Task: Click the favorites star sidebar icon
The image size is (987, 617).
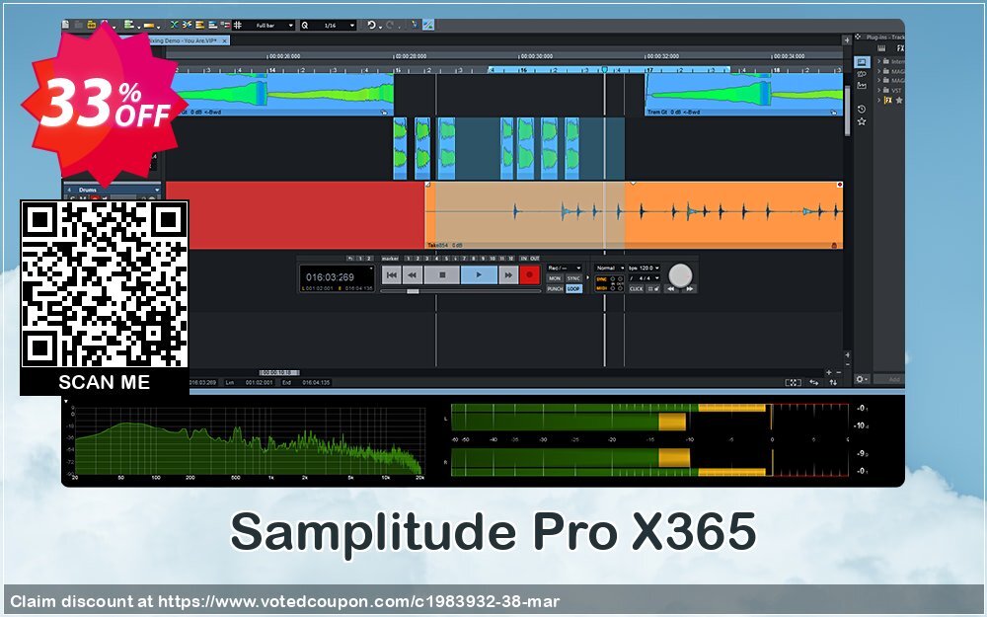Action: 862,121
